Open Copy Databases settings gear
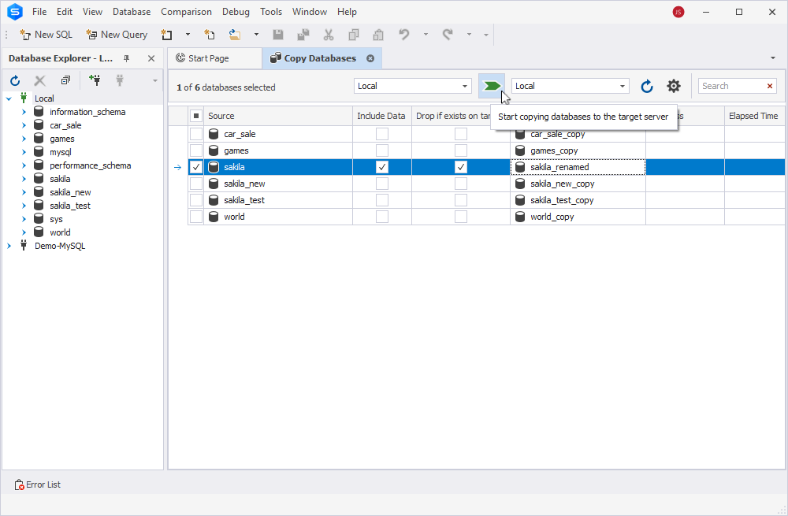Image resolution: width=788 pixels, height=516 pixels. point(674,86)
